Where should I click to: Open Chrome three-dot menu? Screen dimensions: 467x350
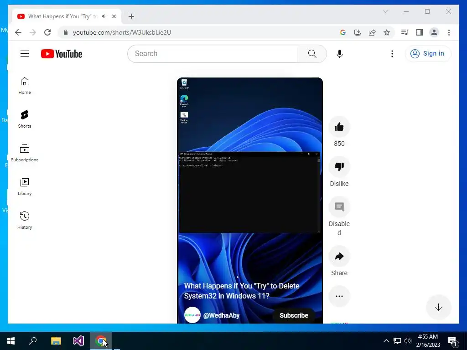coord(449,32)
